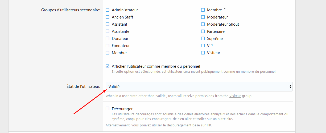This screenshot has width=326, height=133.
Task: Enable the Ancien Staff secondary group
Action: click(x=108, y=17)
